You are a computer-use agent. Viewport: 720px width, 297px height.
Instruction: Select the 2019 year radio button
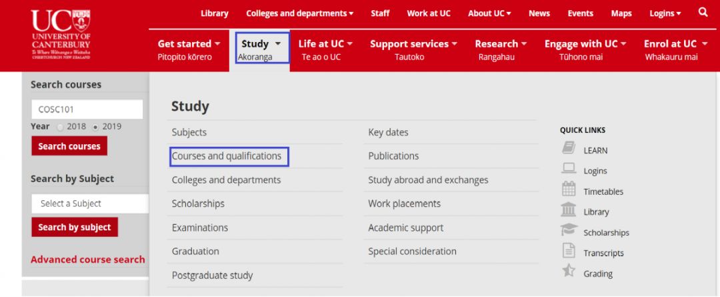(96, 127)
